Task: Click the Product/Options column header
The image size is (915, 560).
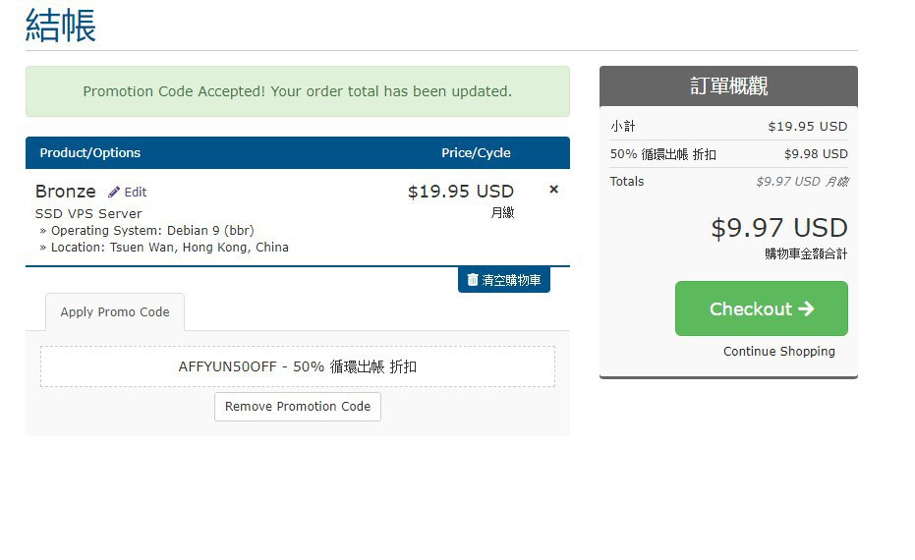Action: tap(90, 153)
